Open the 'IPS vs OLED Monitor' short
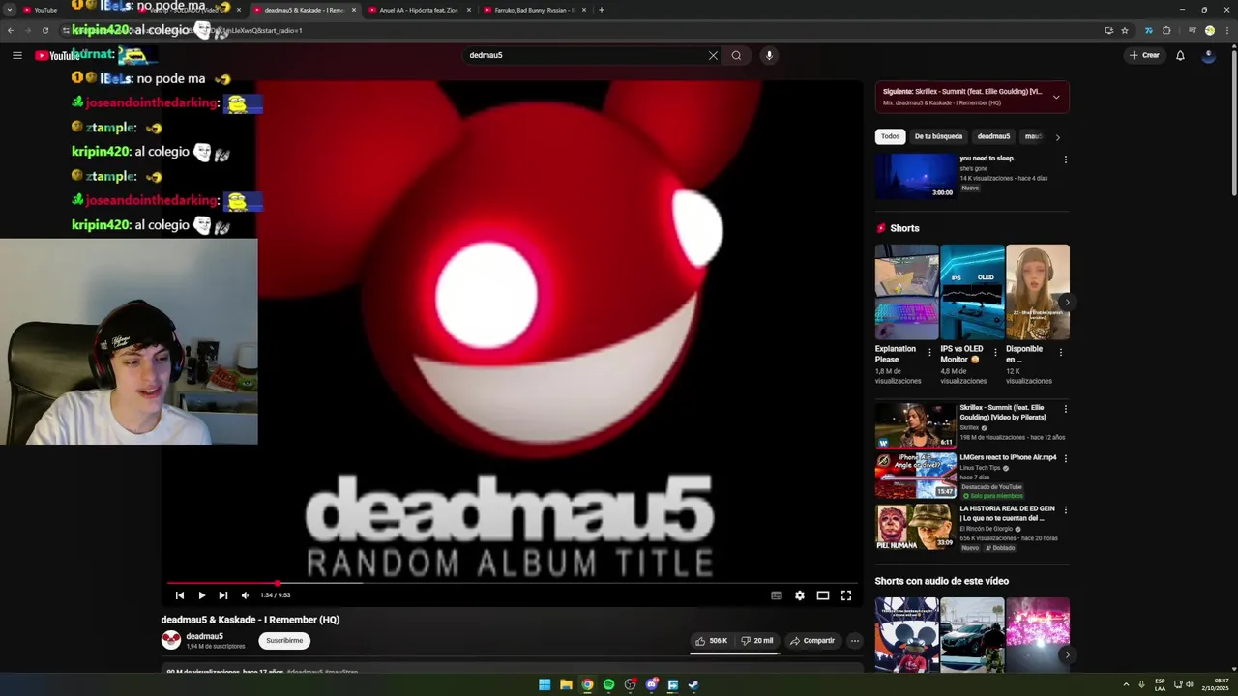 972,292
